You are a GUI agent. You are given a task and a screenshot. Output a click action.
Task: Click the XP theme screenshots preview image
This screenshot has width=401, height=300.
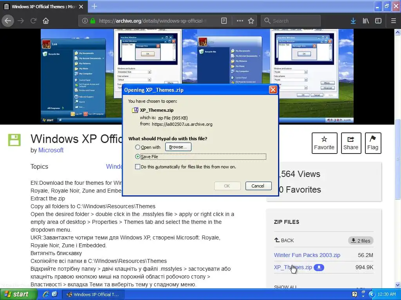(197, 76)
